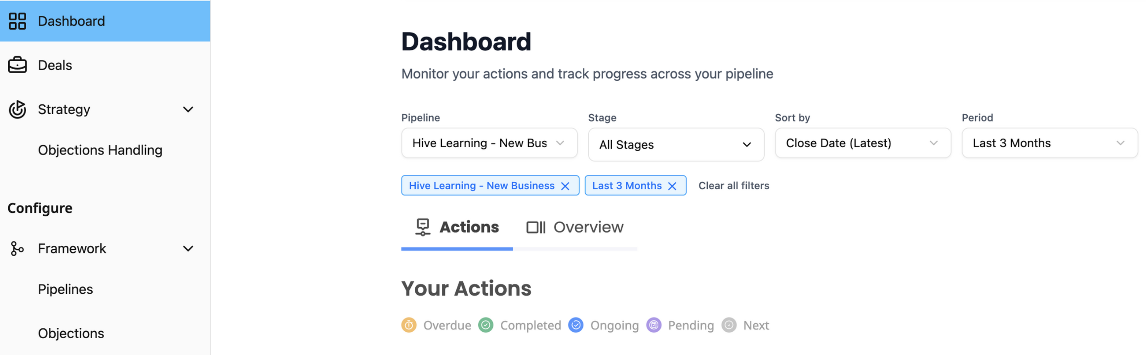The height and width of the screenshot is (356, 1146).
Task: Open Objections Handling in sidebar
Action: pyautogui.click(x=100, y=150)
